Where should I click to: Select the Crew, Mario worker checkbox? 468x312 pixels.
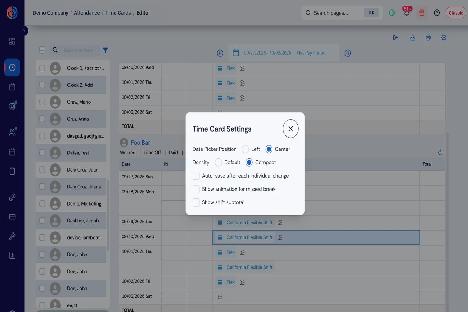[42, 102]
